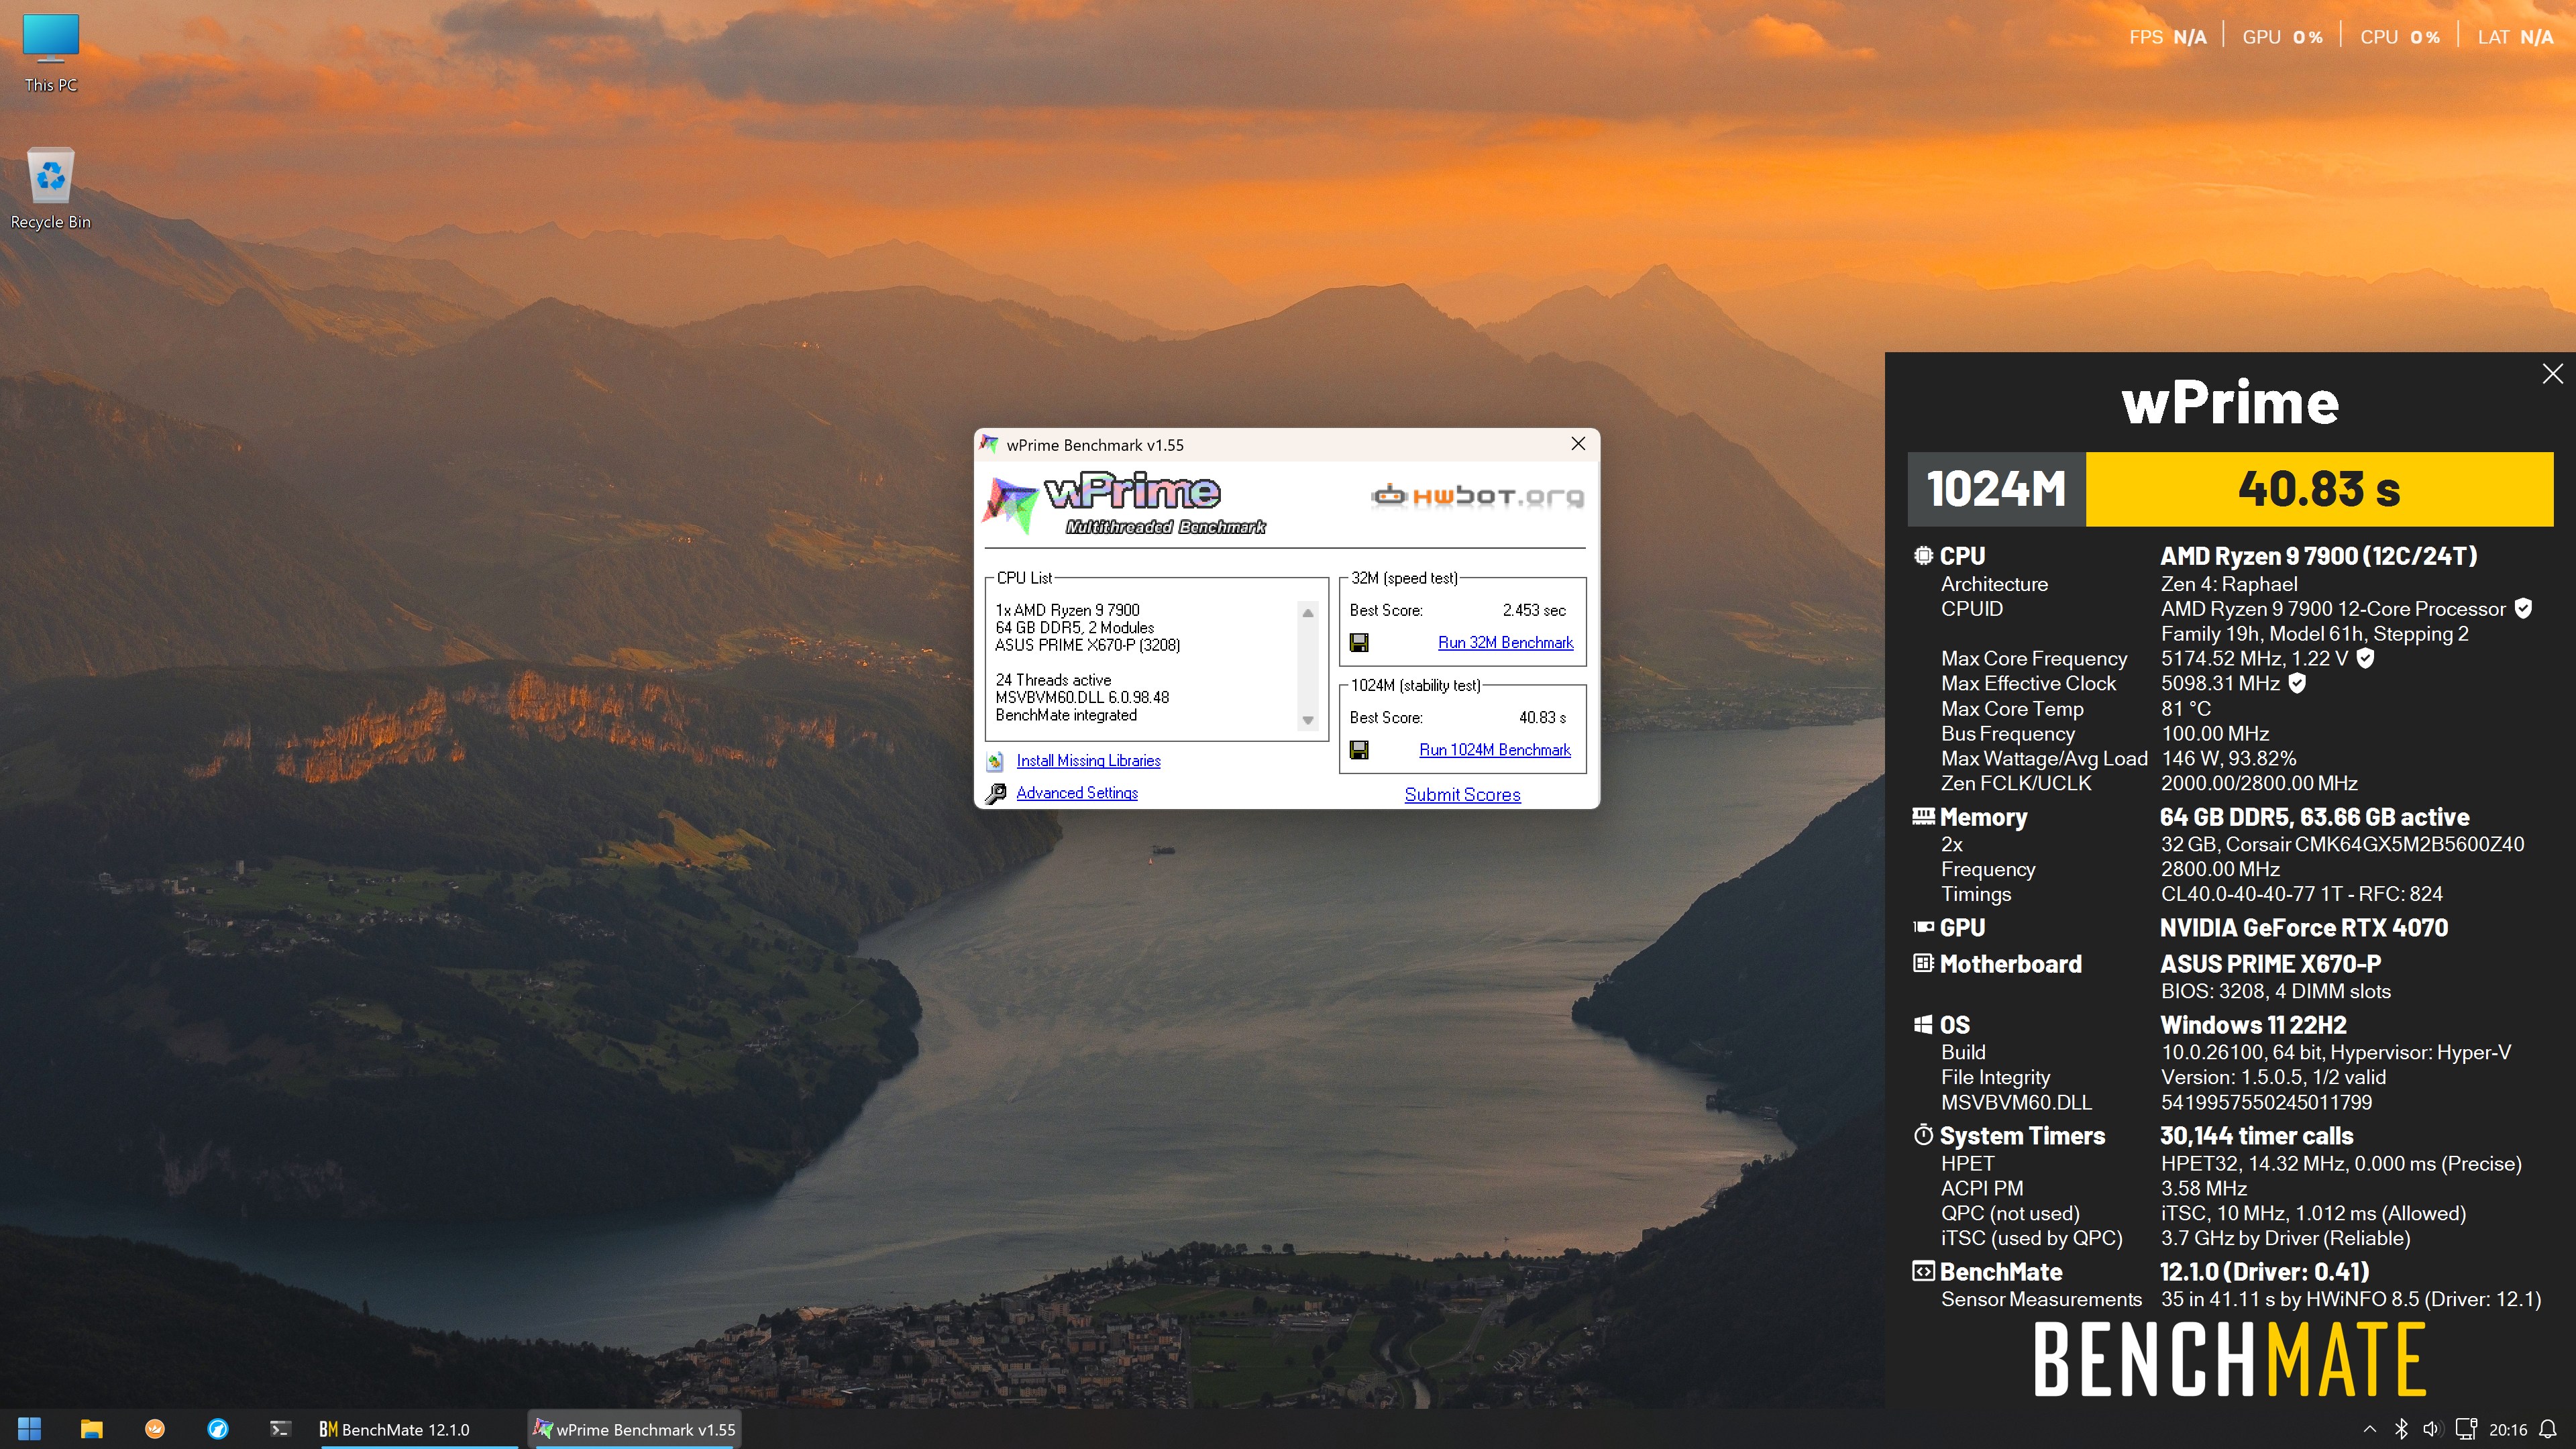This screenshot has width=2576, height=1449.
Task: Click the Advanced Settings wrench icon
Action: [996, 793]
